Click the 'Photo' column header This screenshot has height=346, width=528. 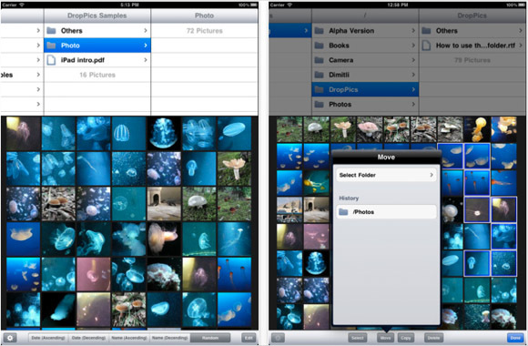click(x=205, y=15)
